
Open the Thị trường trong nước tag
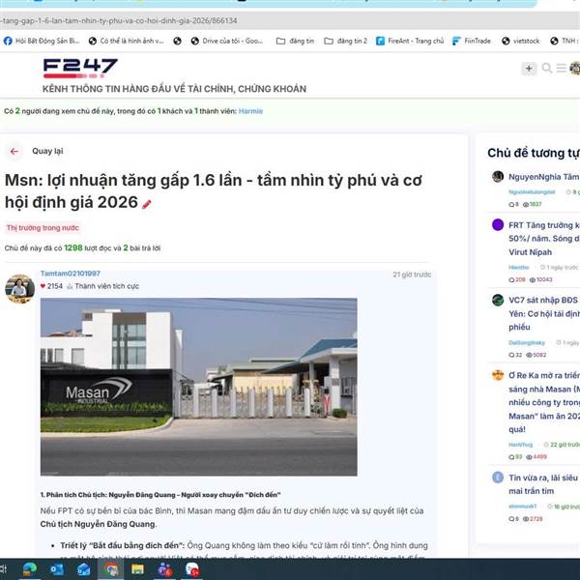pyautogui.click(x=43, y=228)
